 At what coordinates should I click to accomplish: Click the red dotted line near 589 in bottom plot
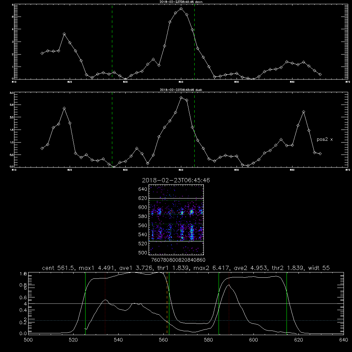(229, 303)
